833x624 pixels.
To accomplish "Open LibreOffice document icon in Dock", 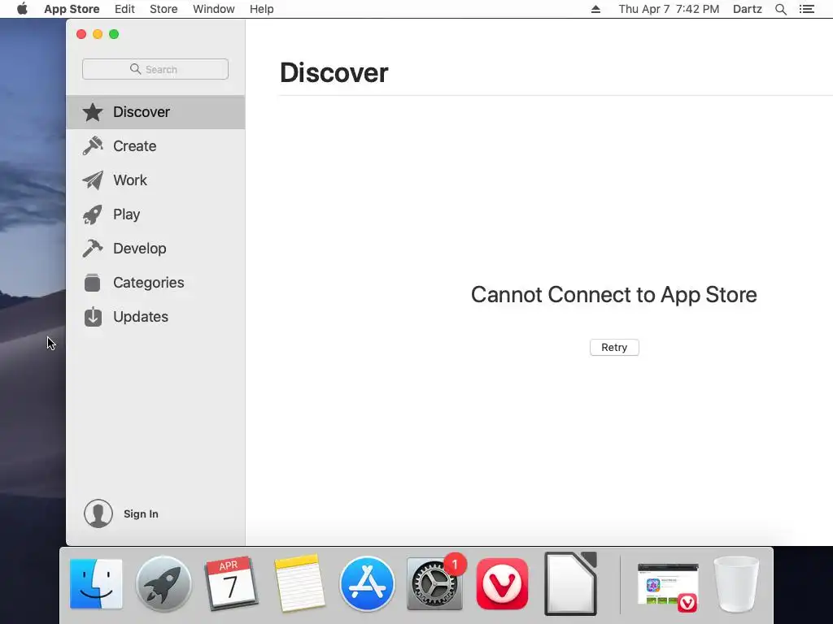I will click(570, 583).
